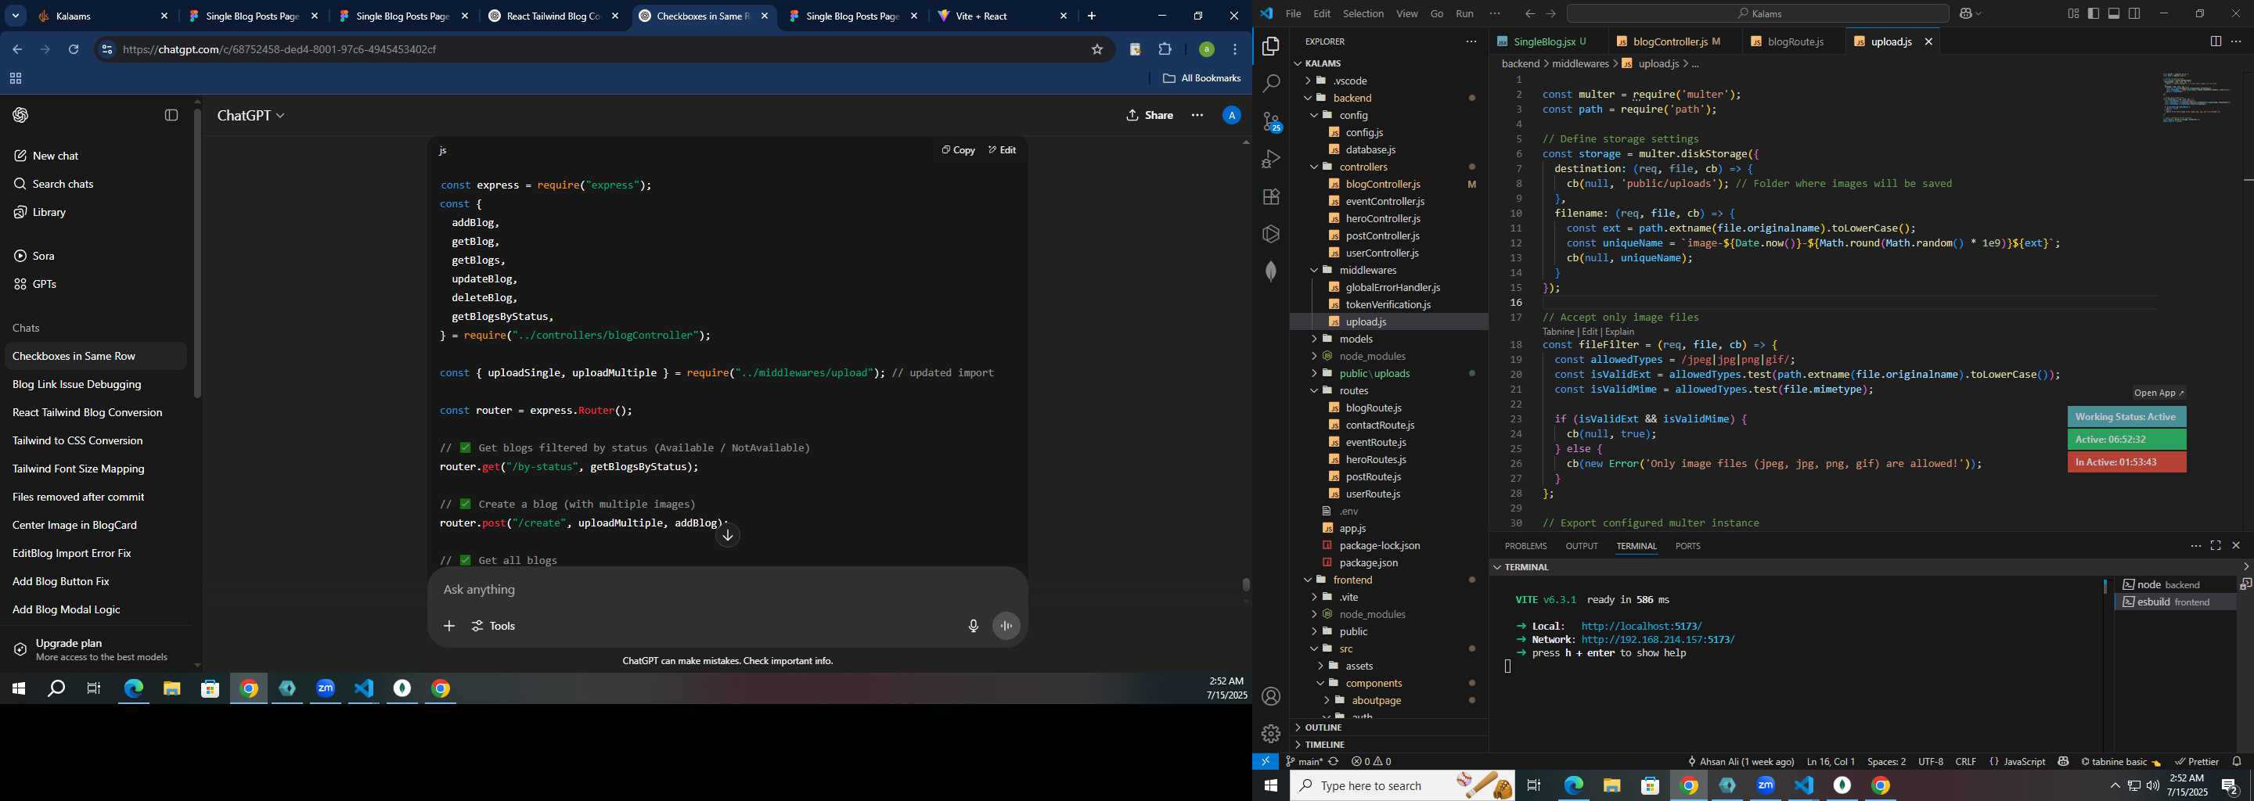Switch to blogController.js editor tab
Viewport: 2254px width, 801px height.
point(1669,41)
